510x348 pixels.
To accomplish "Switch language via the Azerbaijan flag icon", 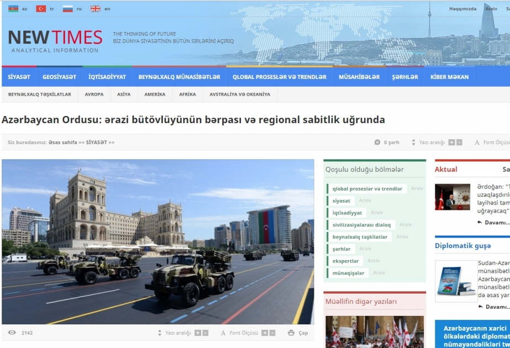I will 13,9.
